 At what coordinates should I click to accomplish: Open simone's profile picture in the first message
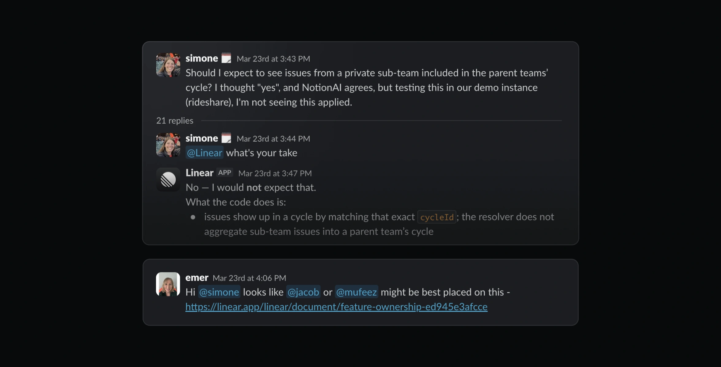pyautogui.click(x=168, y=64)
